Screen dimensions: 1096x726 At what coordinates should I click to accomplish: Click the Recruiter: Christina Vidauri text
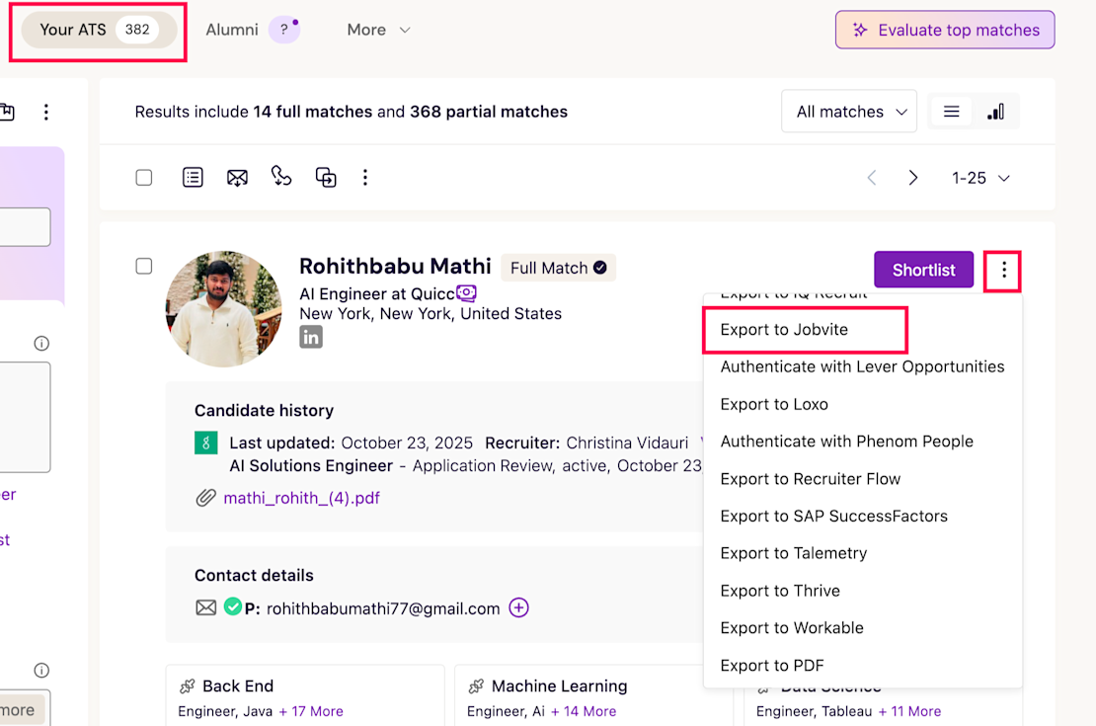point(587,443)
